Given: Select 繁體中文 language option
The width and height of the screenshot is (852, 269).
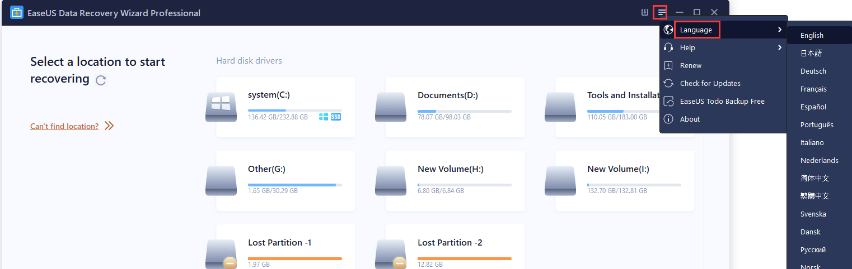Looking at the screenshot, I should [x=820, y=196].
